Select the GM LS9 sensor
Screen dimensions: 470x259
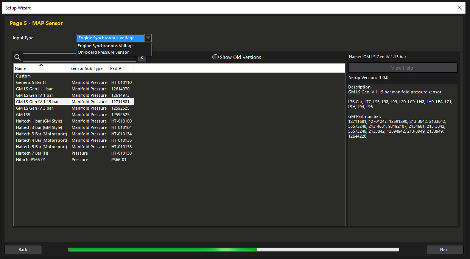pyautogui.click(x=74, y=115)
